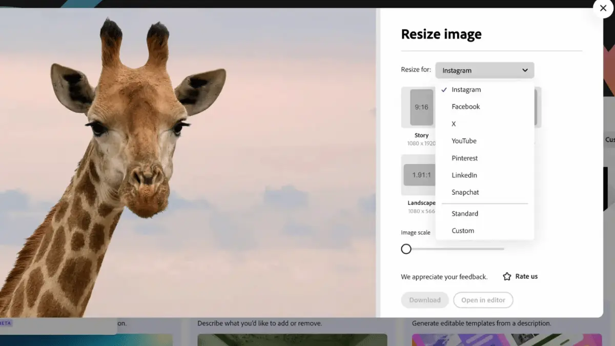Click the Download button
This screenshot has width=615, height=346.
point(425,300)
